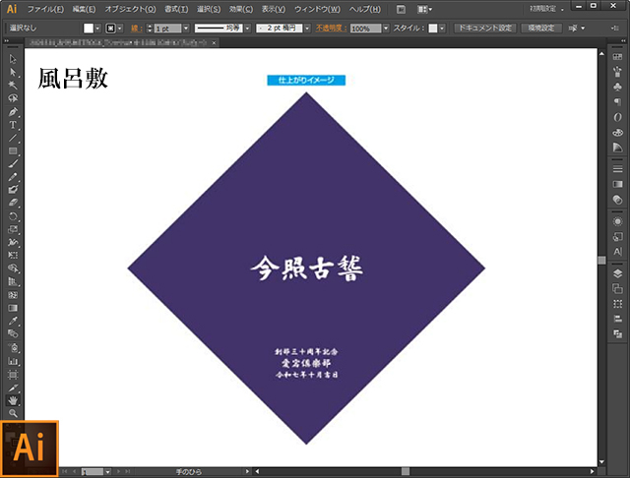Close the open document tab
Image resolution: width=630 pixels, height=478 pixels.
(x=215, y=42)
